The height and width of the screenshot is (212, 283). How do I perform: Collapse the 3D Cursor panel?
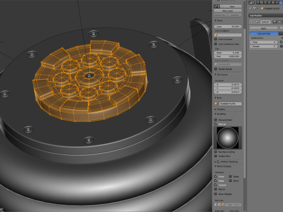[x=215, y=75]
